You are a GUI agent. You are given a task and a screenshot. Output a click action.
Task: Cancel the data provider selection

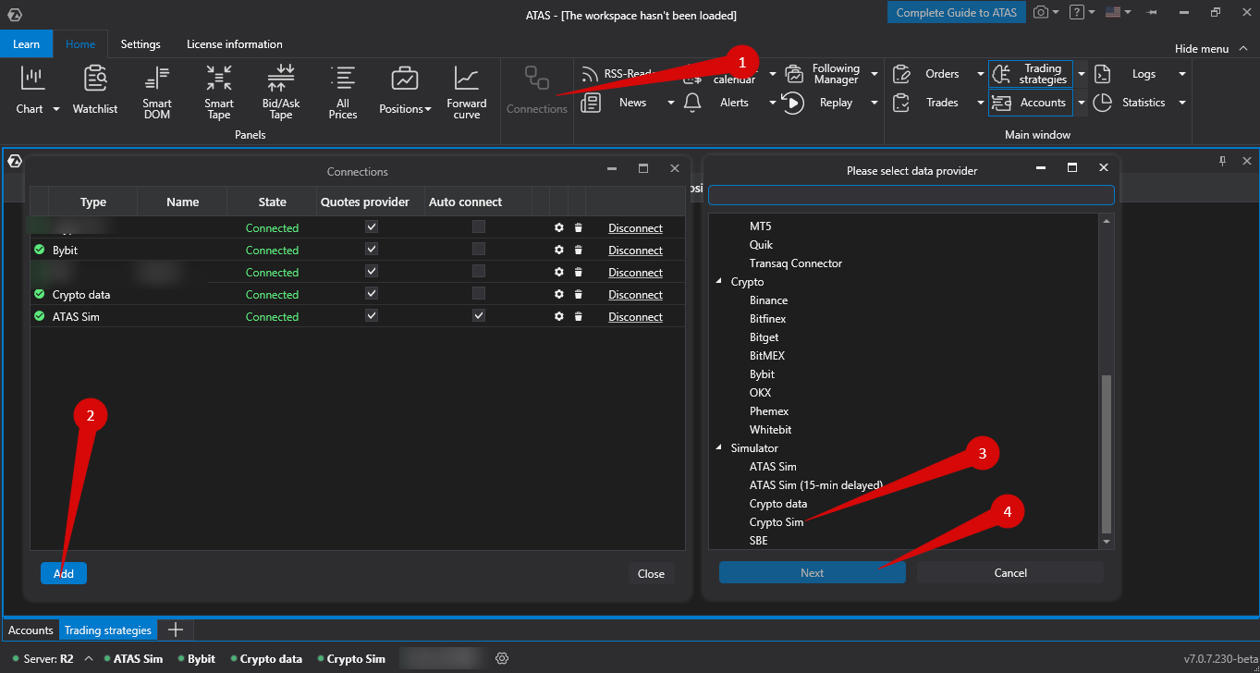[x=1010, y=572]
